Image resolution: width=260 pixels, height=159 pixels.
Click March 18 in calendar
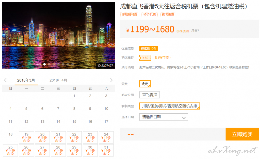10,134
